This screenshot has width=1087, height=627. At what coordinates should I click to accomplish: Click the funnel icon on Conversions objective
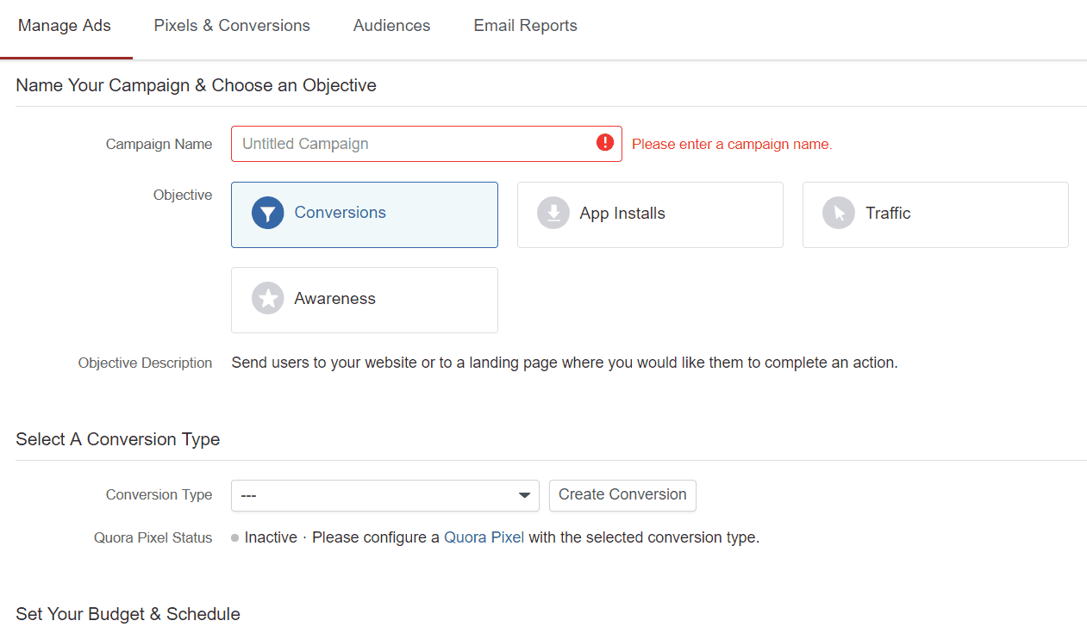point(267,212)
